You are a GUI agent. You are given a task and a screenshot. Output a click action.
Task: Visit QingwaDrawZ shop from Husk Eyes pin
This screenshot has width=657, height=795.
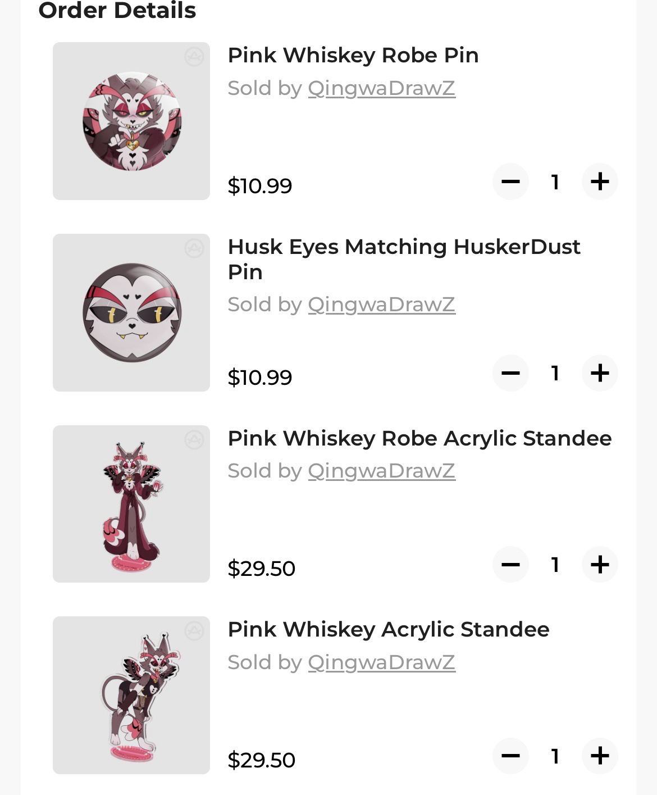[381, 305]
